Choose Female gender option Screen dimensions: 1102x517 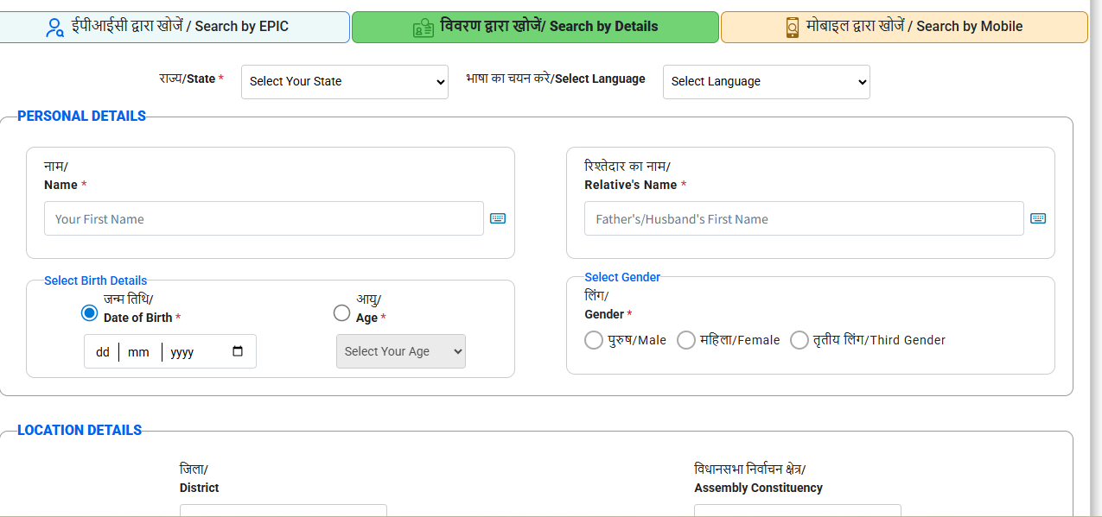pos(686,340)
